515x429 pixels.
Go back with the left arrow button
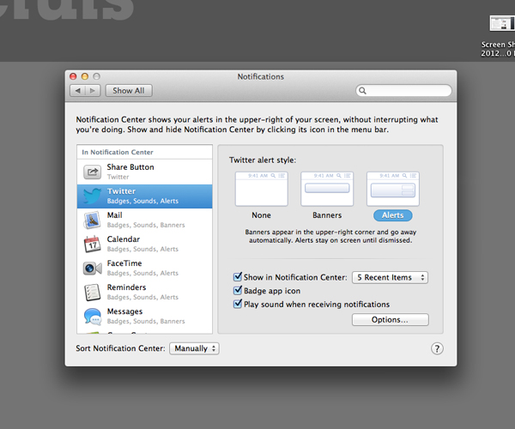78,91
